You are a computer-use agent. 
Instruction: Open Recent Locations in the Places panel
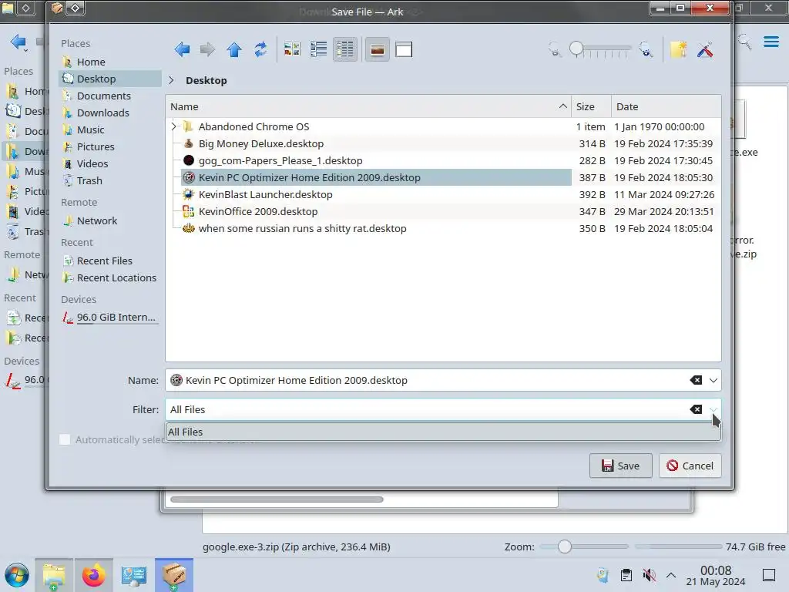[110, 277]
